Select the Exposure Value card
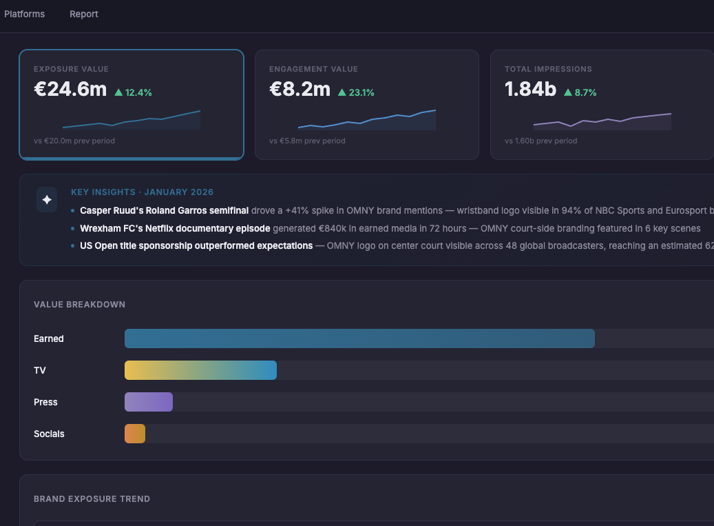The width and height of the screenshot is (714, 526). point(132,104)
